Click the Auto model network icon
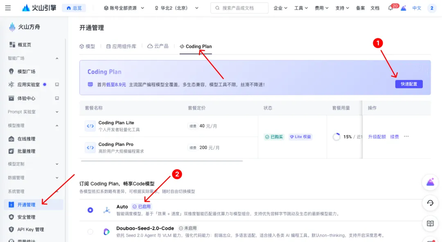Viewport: 442px width, 242px height. click(106, 210)
